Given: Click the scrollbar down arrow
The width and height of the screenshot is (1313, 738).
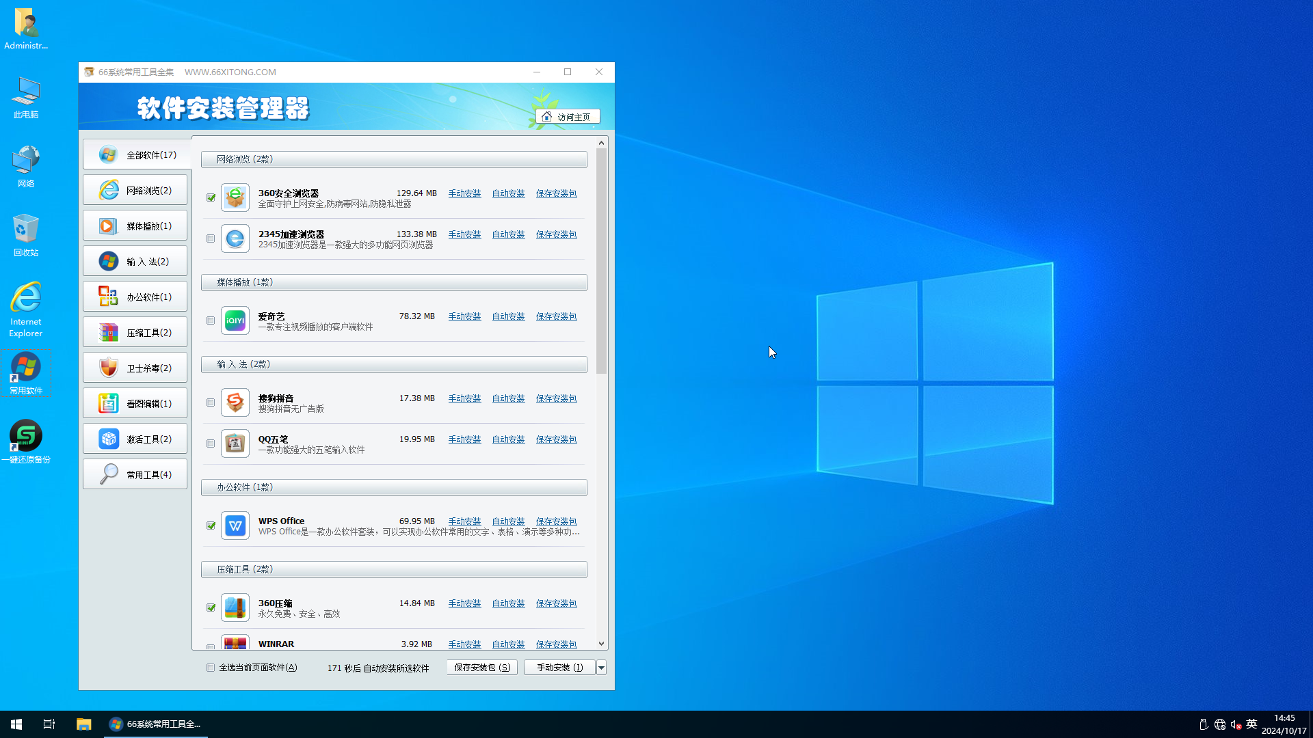Looking at the screenshot, I should [601, 644].
